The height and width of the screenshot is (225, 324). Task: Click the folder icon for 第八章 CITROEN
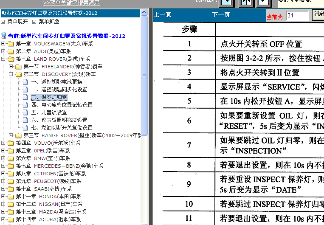click(11, 174)
